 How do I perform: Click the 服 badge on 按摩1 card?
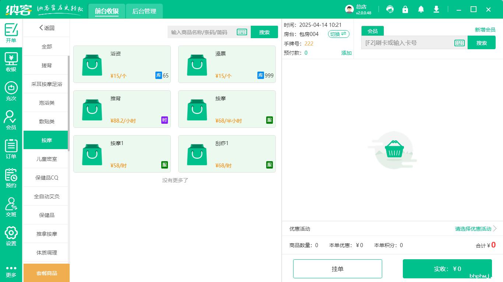165,165
